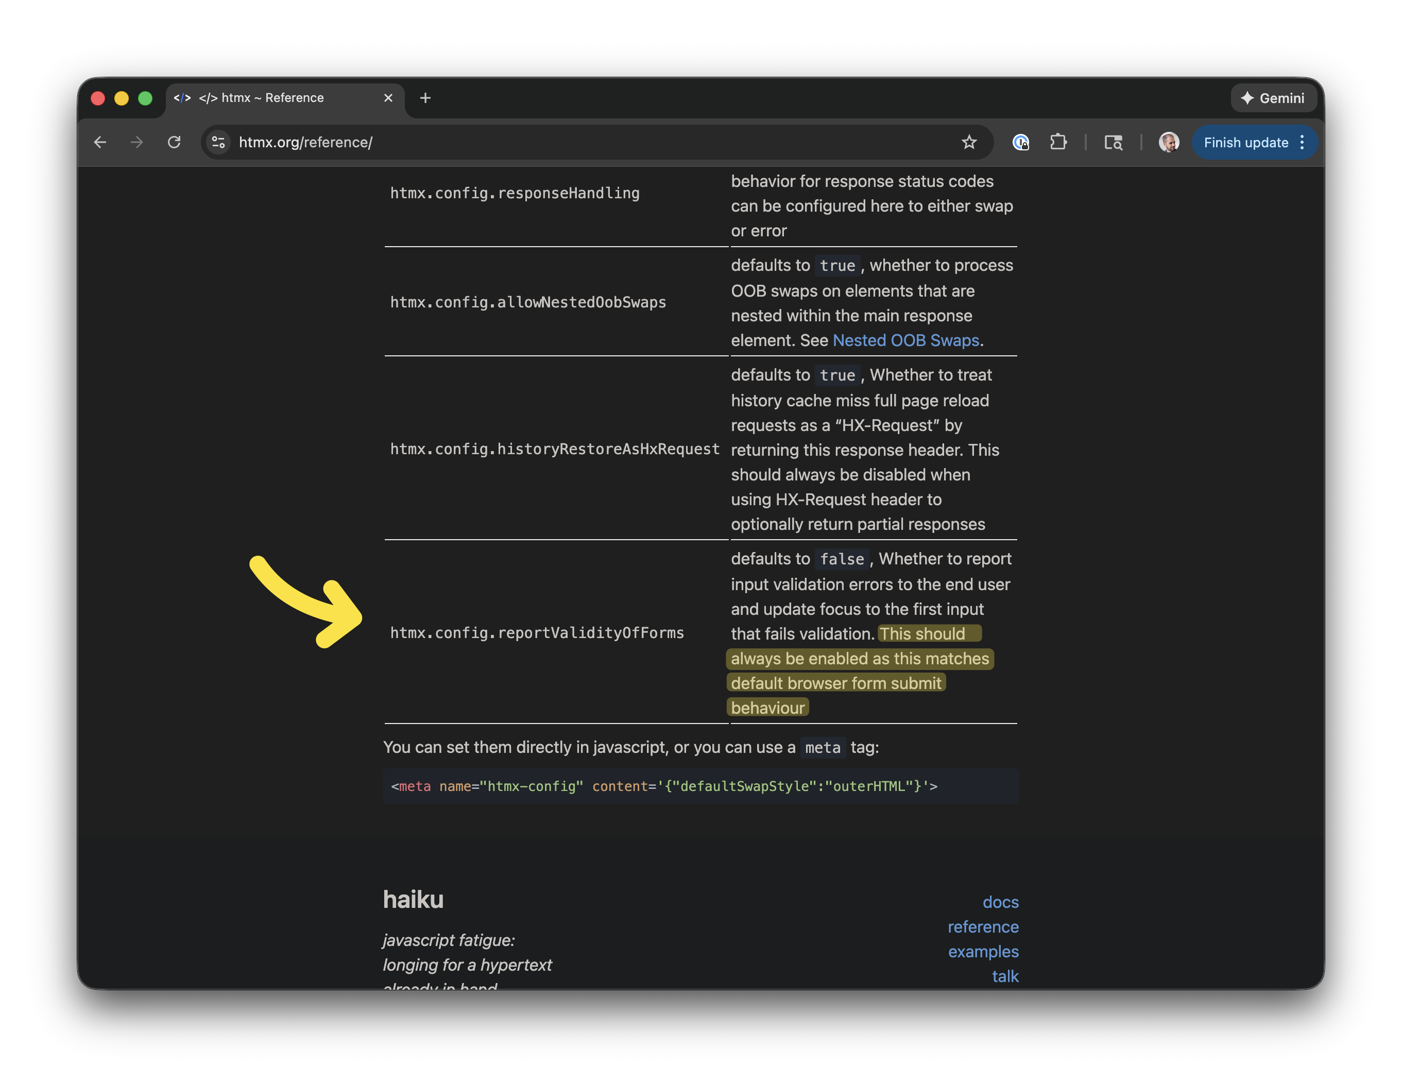The image size is (1402, 1067).
Task: Open the talk footer link
Action: (1005, 976)
